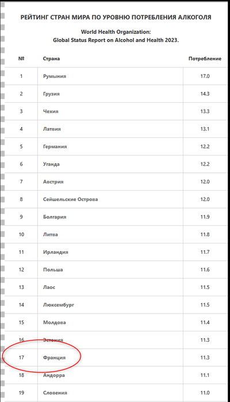Select the Уганда entry
The height and width of the screenshot is (402, 230).
point(51,164)
